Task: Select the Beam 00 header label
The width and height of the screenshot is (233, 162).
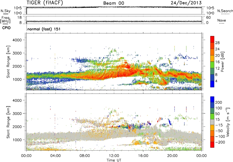Action: (114, 3)
